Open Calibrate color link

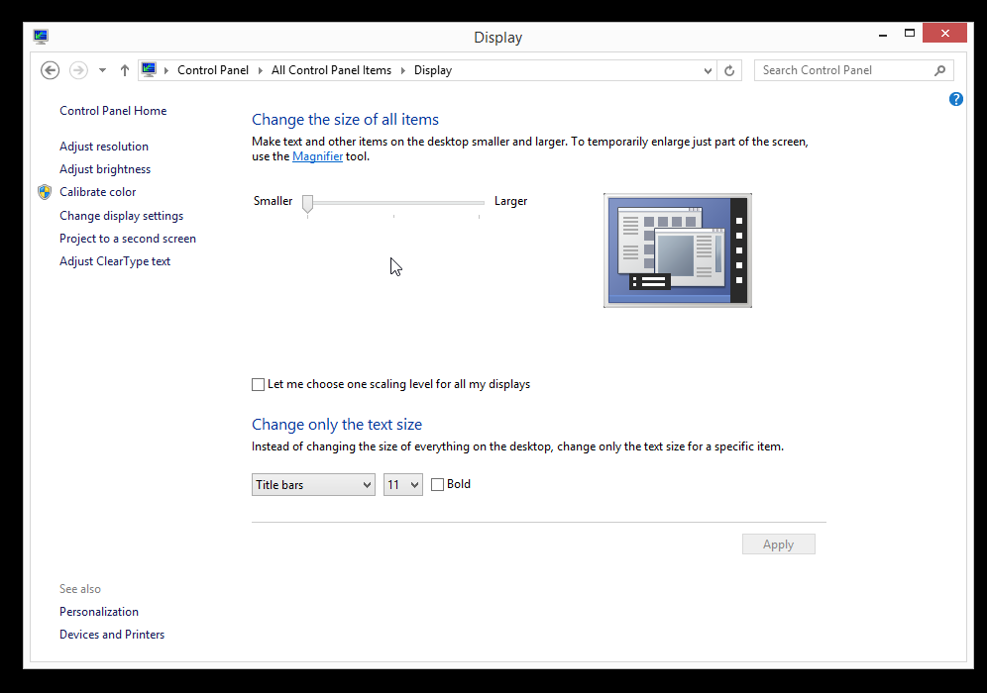pyautogui.click(x=97, y=192)
